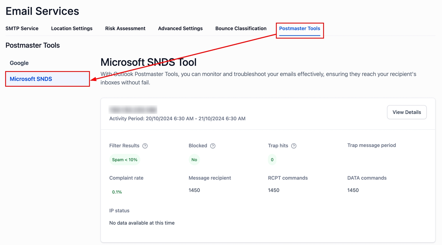Select the Advanced Settings tab

[x=180, y=28]
